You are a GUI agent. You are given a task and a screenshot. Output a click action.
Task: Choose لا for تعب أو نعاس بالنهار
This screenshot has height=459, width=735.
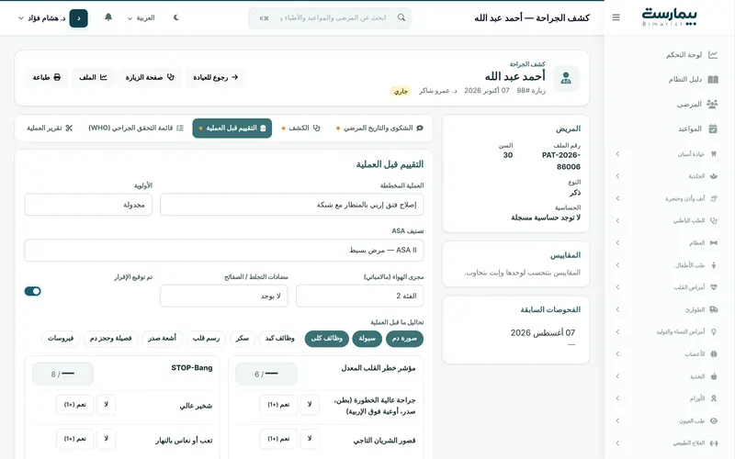click(106, 439)
